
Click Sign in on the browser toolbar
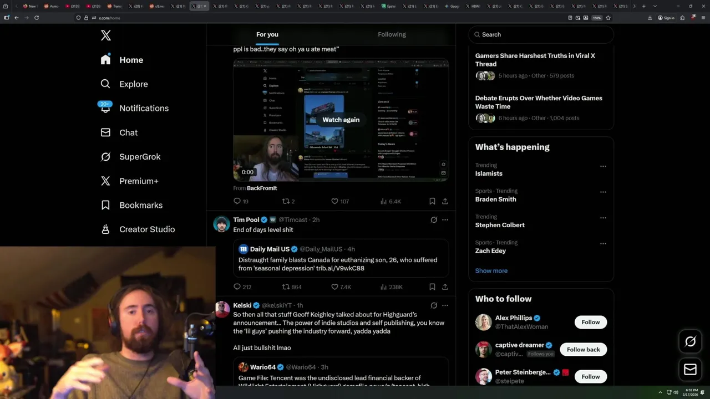click(x=666, y=18)
